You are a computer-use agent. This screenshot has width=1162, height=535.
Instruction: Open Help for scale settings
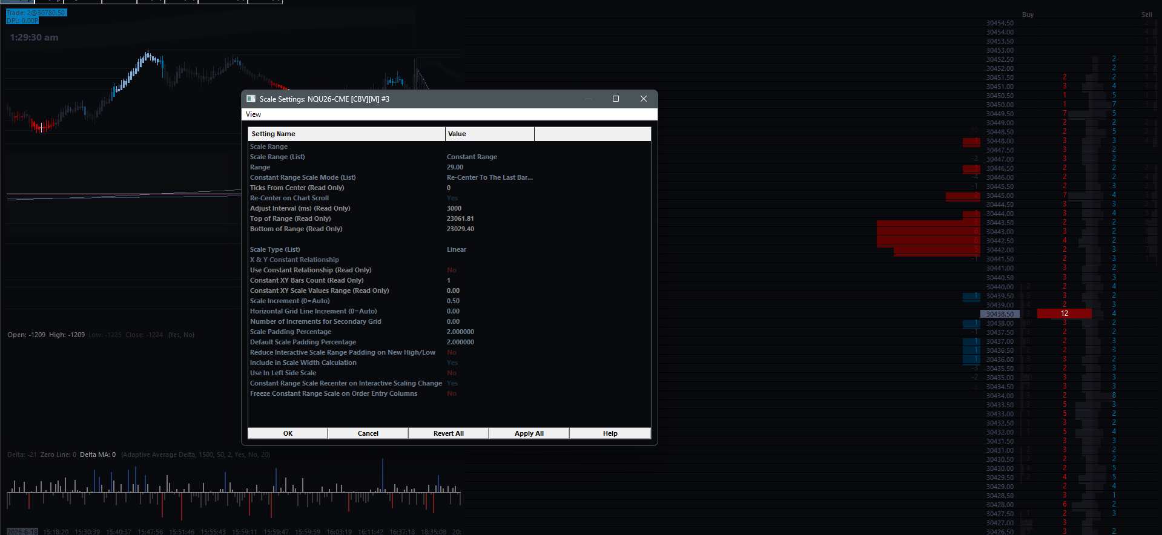pyautogui.click(x=610, y=433)
